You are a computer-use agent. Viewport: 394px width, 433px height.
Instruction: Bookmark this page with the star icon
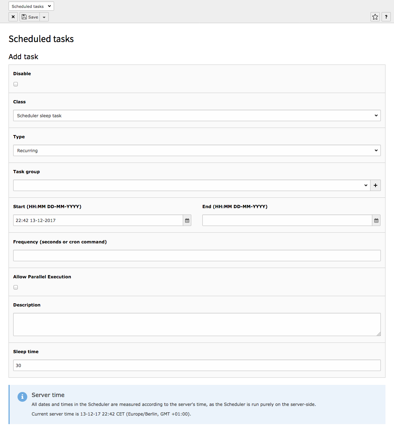point(375,17)
